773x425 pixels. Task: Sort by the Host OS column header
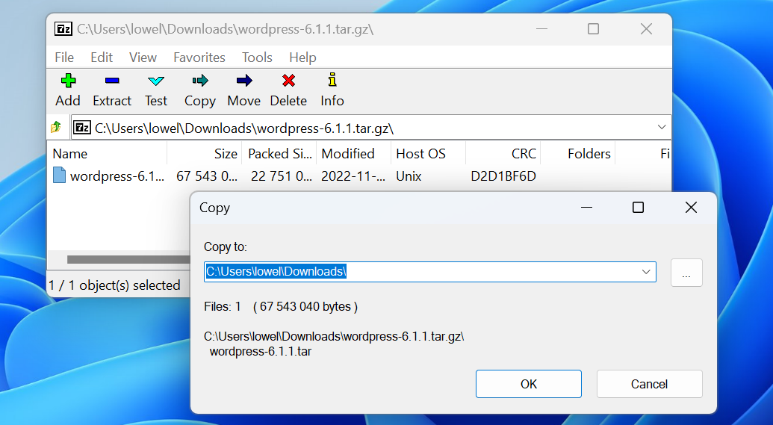coord(428,154)
